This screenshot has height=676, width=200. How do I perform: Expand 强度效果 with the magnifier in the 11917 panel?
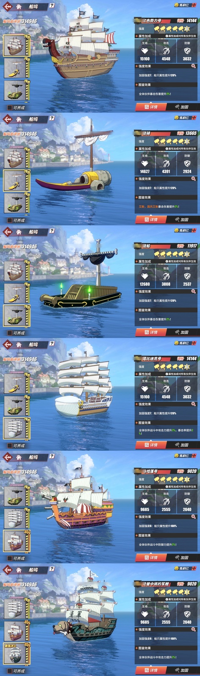pos(193,292)
